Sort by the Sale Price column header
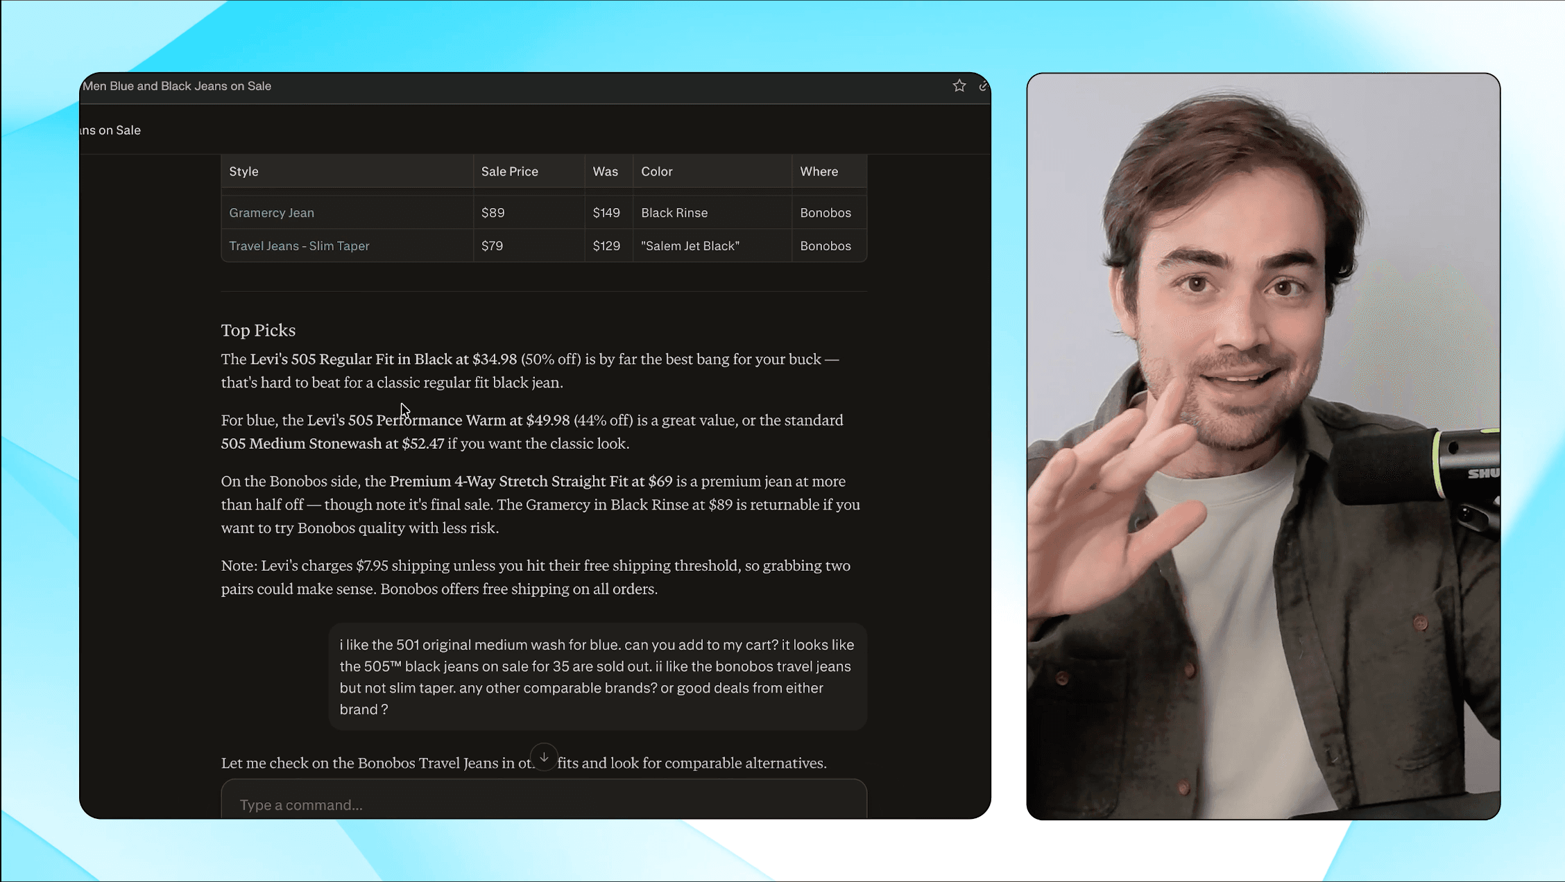Screen dimensions: 1565x882 (x=509, y=171)
